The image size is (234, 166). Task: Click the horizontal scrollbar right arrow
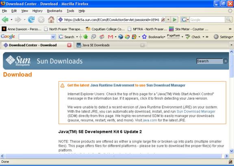pyautogui.click(x=226, y=156)
